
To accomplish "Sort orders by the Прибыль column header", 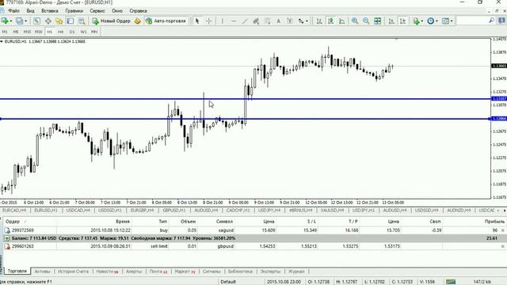I will point(494,222).
